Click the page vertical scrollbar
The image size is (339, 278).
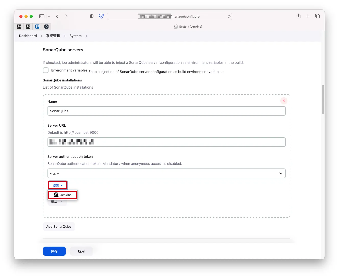pyautogui.click(x=323, y=100)
